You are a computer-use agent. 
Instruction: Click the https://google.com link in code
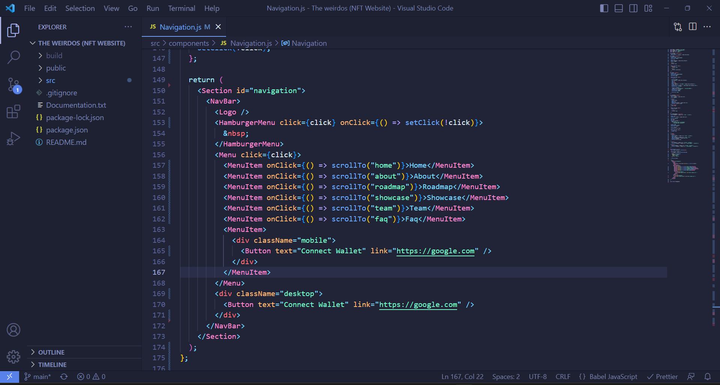[435, 251]
